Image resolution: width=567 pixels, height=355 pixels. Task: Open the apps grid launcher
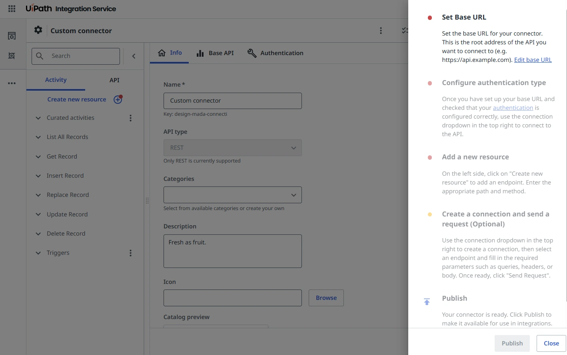coord(12,8)
